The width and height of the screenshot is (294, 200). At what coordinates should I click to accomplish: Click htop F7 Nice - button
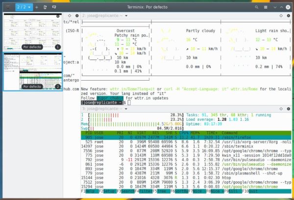197,191
